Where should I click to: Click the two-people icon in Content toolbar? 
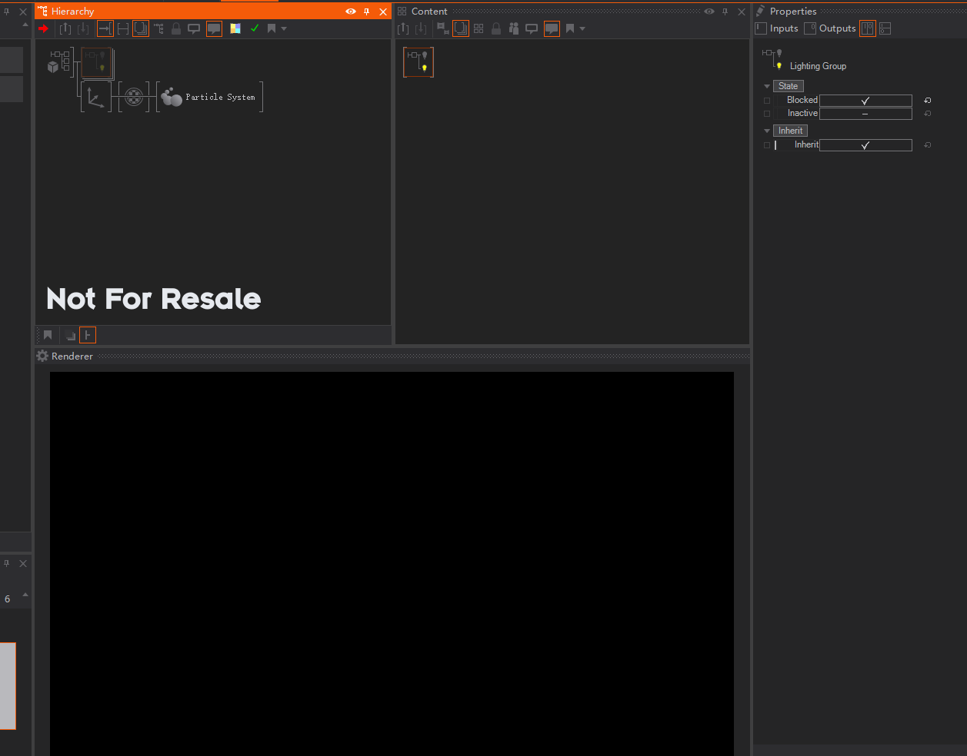[514, 28]
